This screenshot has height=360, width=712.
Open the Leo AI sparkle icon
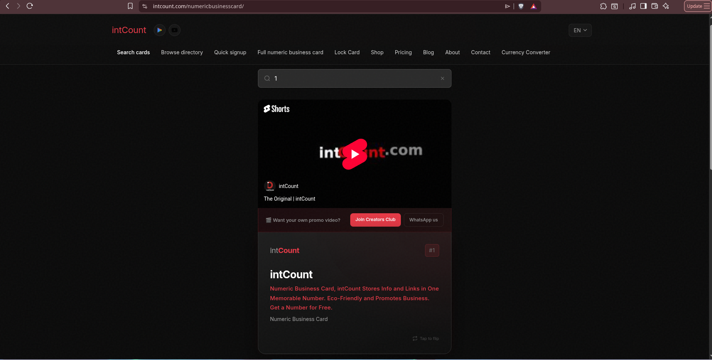click(x=666, y=6)
